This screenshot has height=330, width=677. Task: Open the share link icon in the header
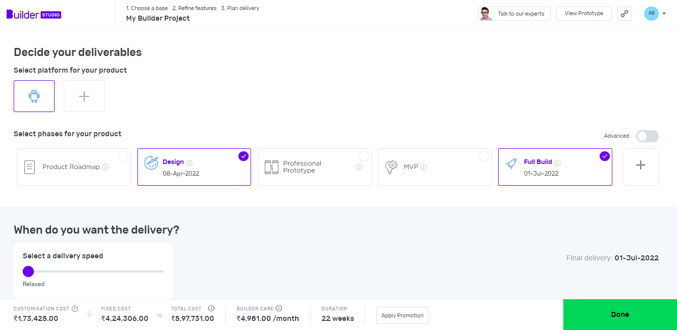click(624, 14)
